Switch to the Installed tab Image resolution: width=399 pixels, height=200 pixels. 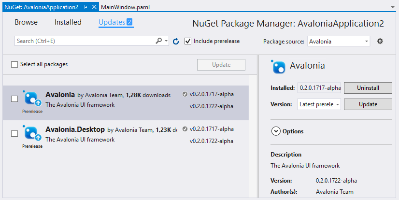click(x=68, y=22)
